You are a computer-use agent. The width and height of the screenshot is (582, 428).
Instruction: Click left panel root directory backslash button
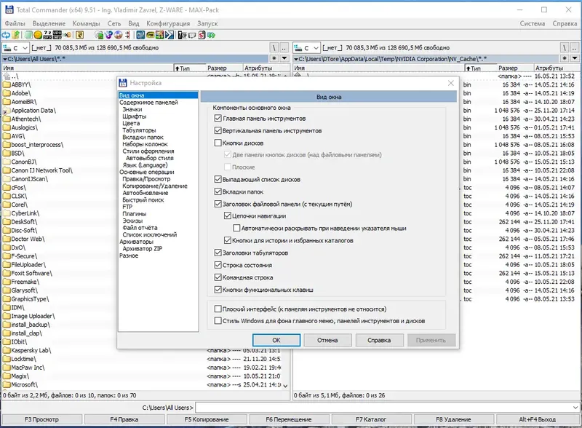point(274,47)
